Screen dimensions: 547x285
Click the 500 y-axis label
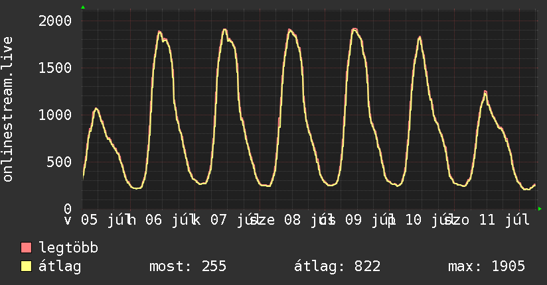[59, 162]
